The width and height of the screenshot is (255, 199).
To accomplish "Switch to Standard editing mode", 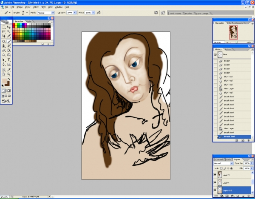I will (3, 91).
